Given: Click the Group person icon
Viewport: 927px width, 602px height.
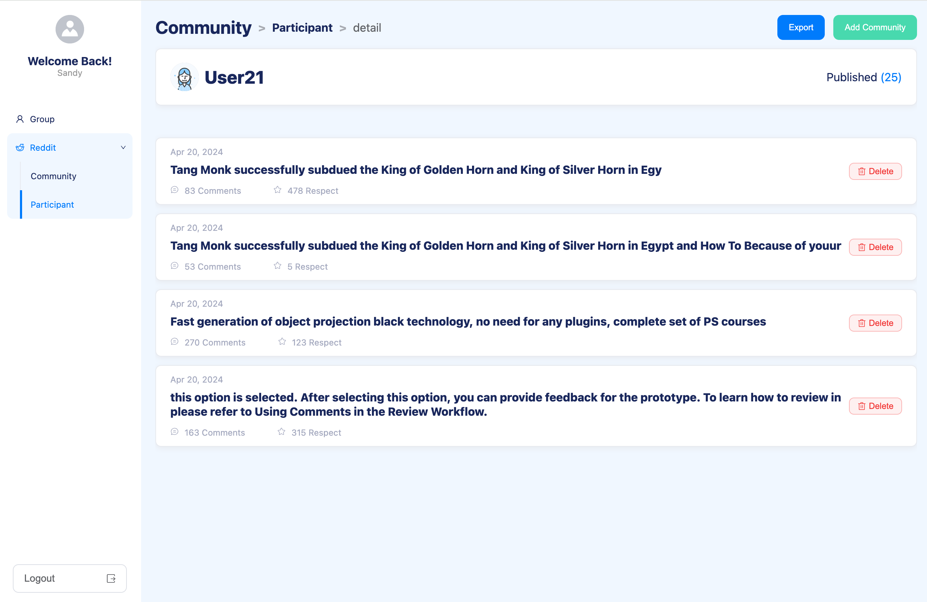Looking at the screenshot, I should point(20,119).
